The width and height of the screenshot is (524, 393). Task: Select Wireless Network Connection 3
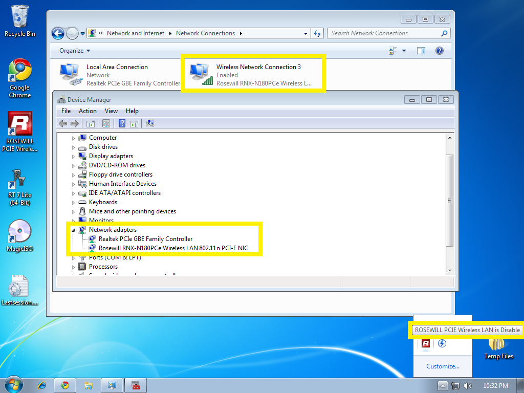point(251,75)
